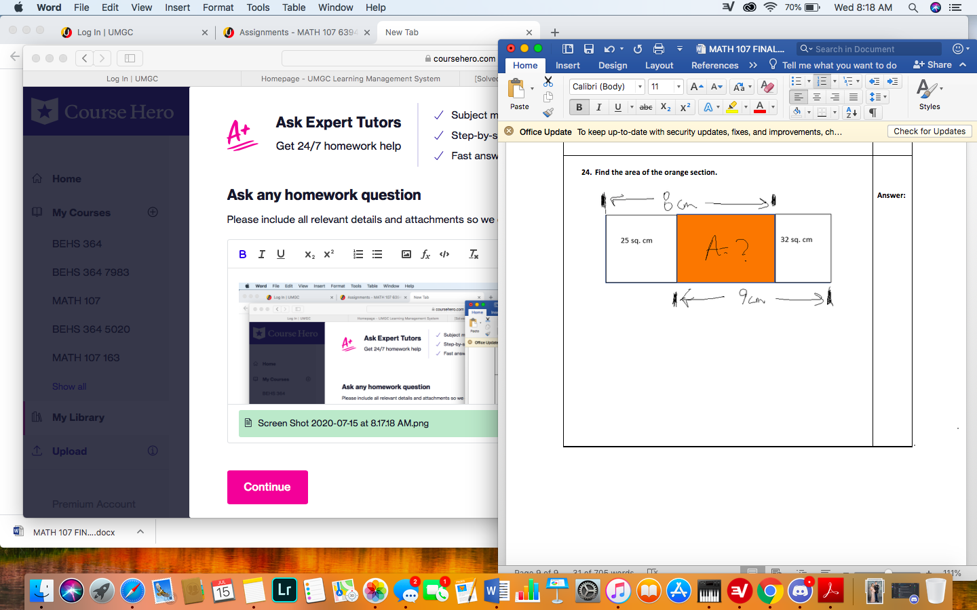977x610 pixels.
Task: Click the shading paint bucket color button
Action: tap(797, 113)
